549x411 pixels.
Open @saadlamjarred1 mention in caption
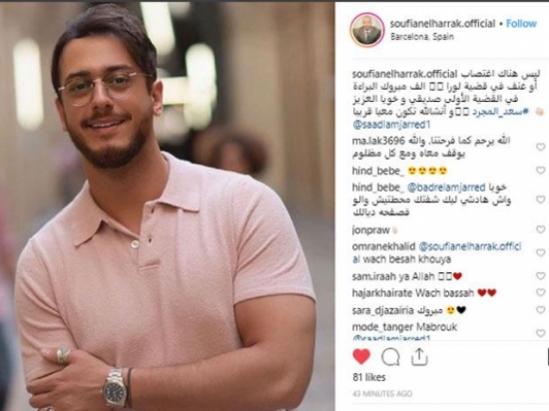point(391,125)
